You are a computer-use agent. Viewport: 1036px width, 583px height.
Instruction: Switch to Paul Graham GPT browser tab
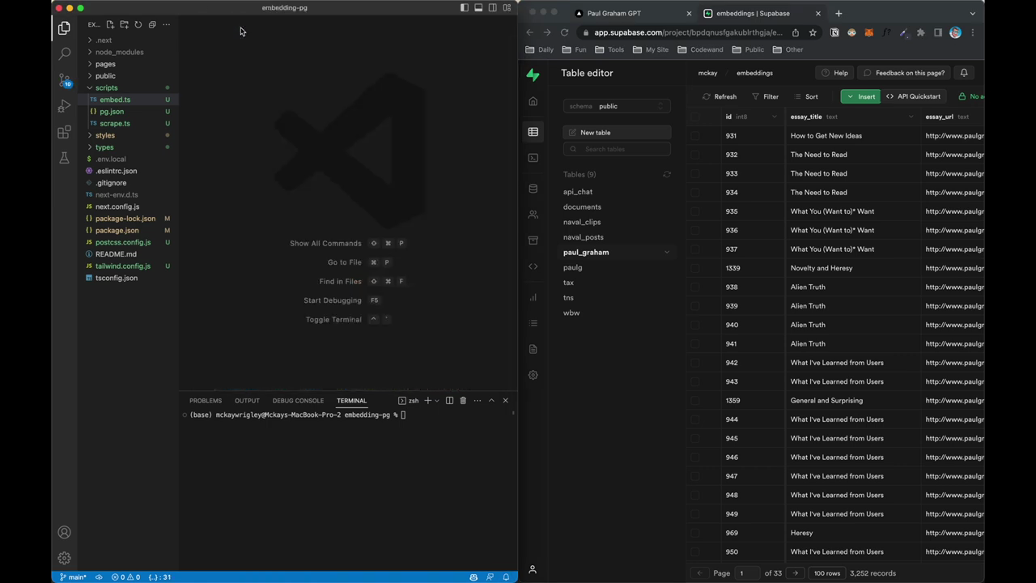(x=634, y=13)
